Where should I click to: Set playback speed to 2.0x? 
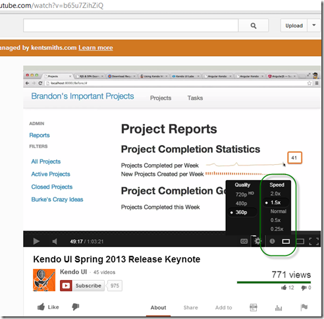[275, 194]
